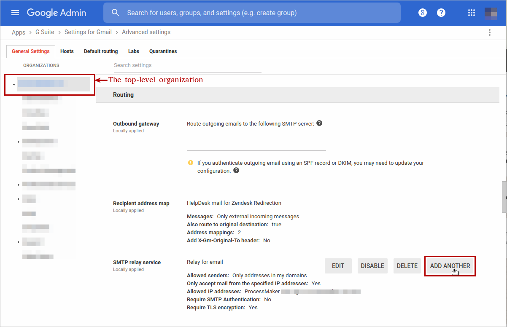Click the search magnifier icon
507x327 pixels.
pyautogui.click(x=116, y=13)
